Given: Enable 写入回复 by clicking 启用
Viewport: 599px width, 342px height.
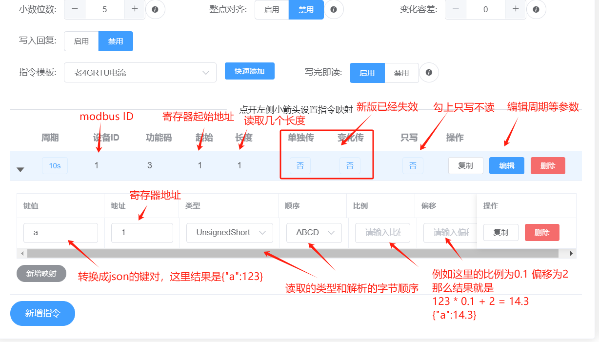Looking at the screenshot, I should pos(81,41).
